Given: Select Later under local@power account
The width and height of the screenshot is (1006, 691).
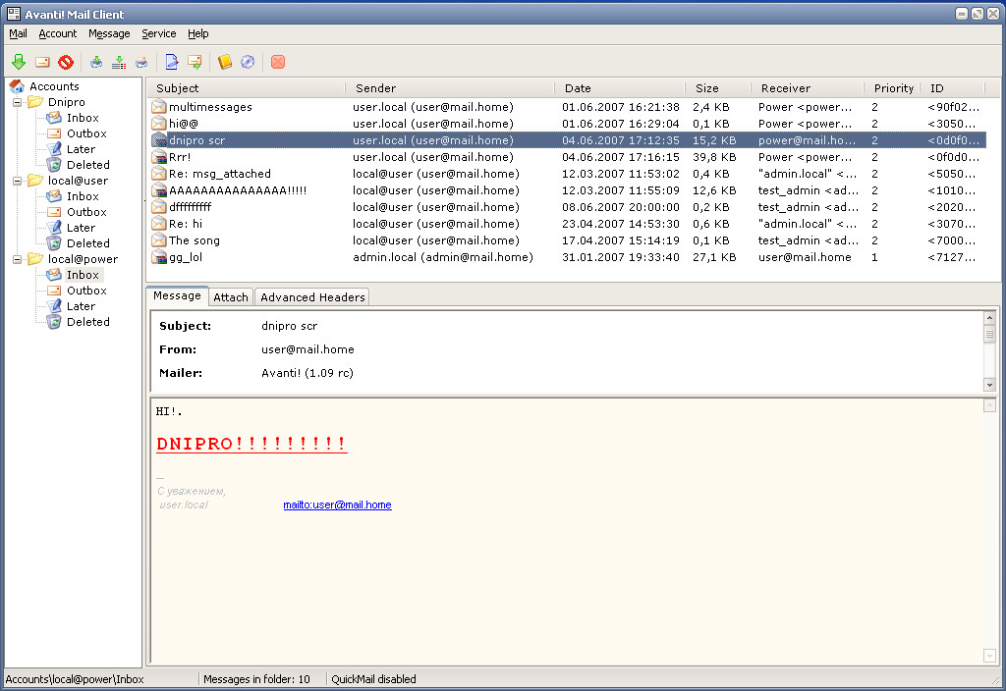Looking at the screenshot, I should [x=81, y=306].
